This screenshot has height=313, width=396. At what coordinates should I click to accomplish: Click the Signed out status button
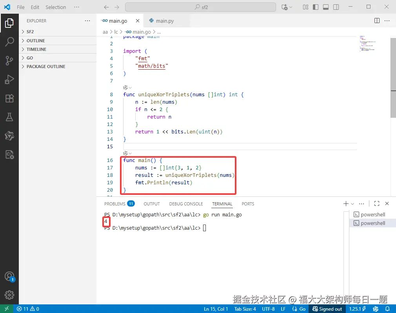click(327, 309)
